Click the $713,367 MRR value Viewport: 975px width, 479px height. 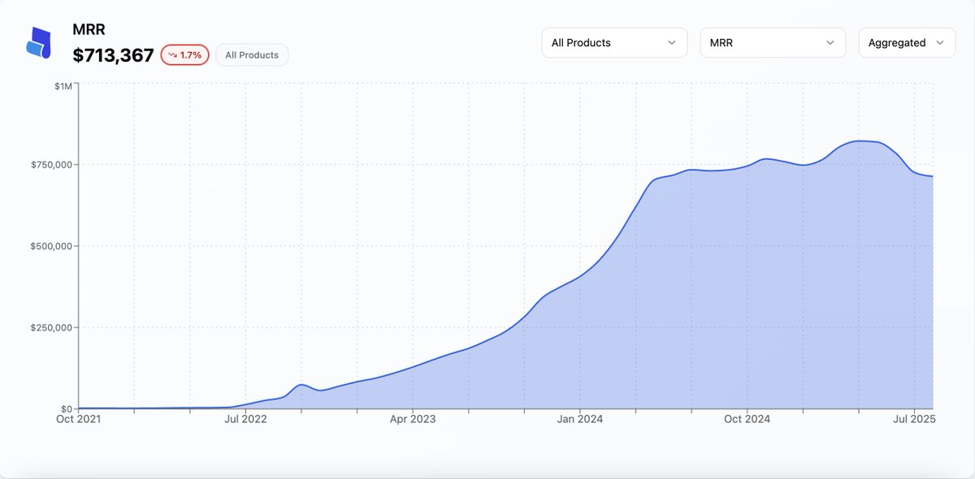click(x=113, y=55)
